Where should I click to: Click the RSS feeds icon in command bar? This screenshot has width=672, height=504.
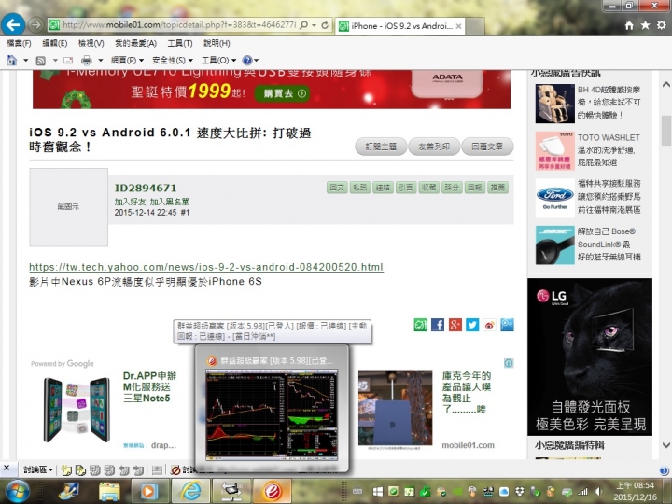(x=41, y=61)
